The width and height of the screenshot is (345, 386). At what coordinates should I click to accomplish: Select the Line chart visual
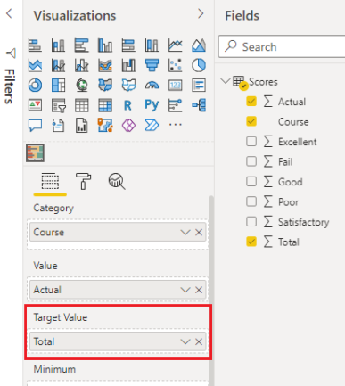(176, 45)
